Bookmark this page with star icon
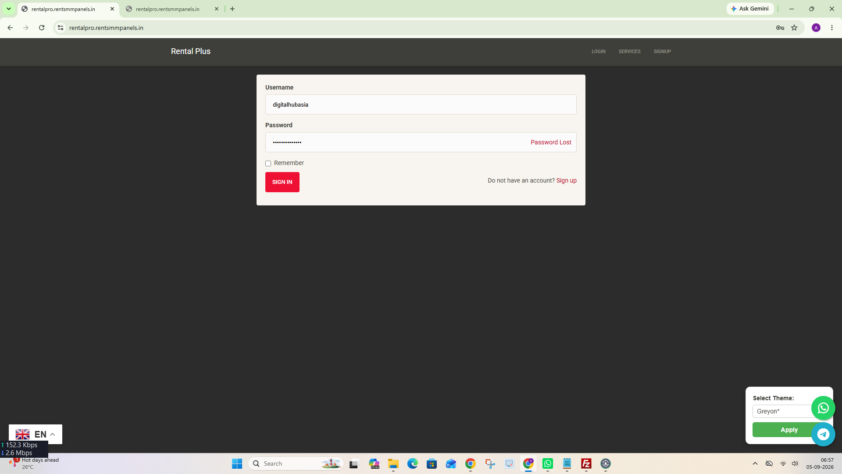Viewport: 842px width, 474px height. coord(794,28)
